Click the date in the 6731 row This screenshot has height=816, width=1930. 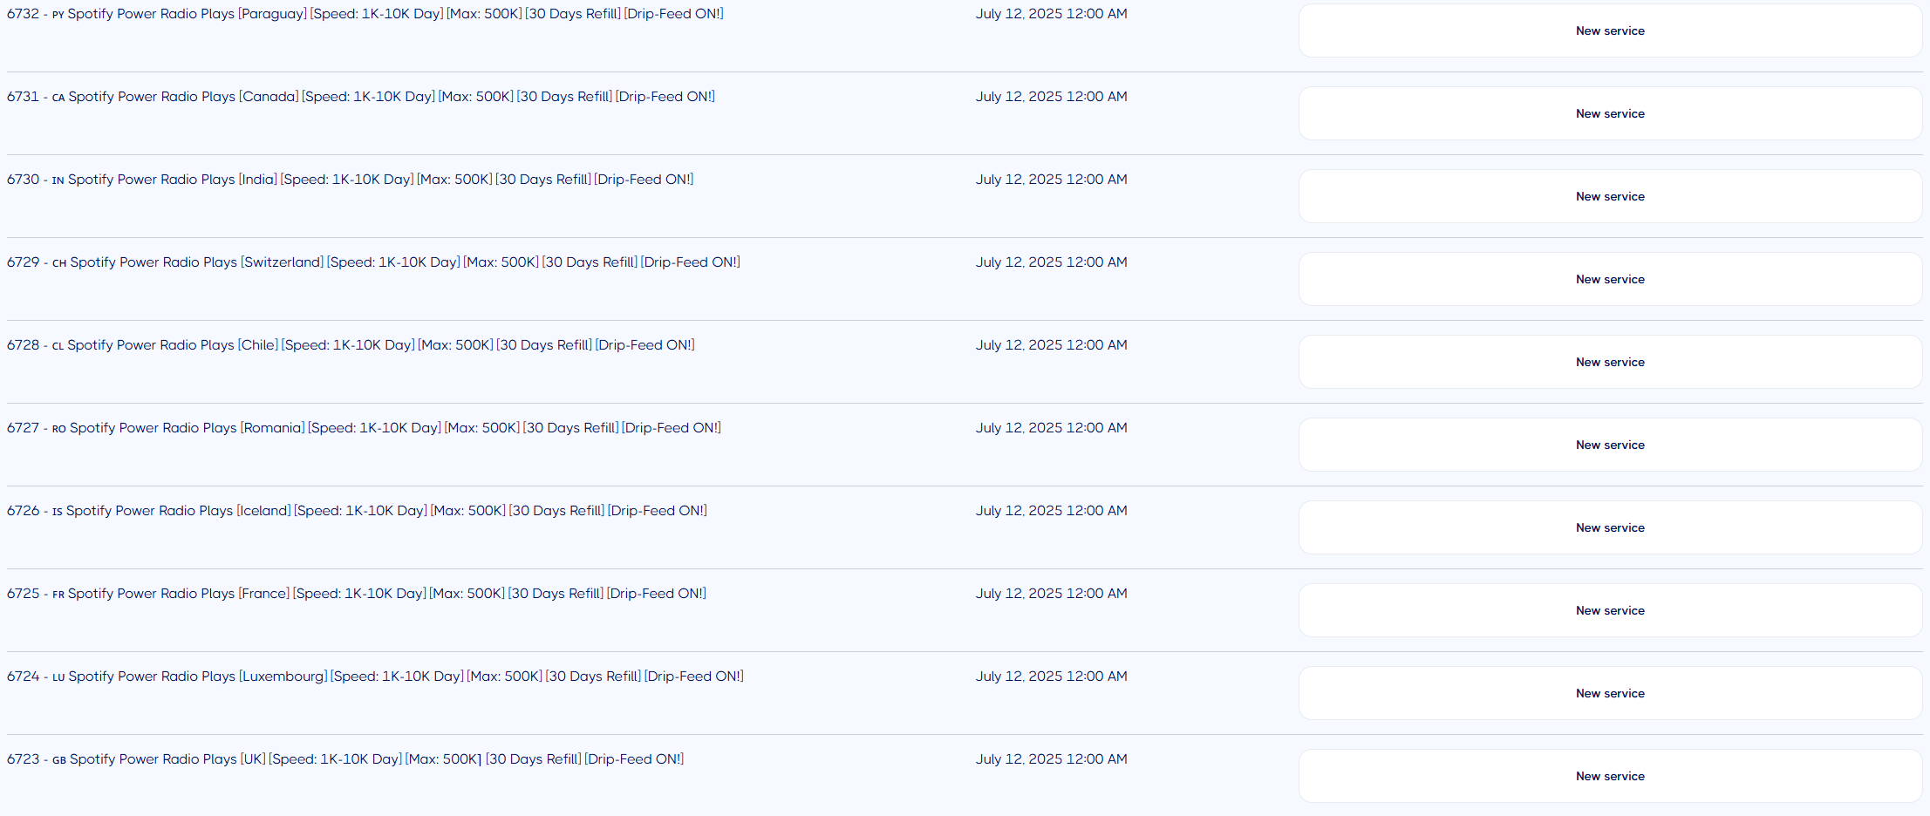click(1051, 97)
